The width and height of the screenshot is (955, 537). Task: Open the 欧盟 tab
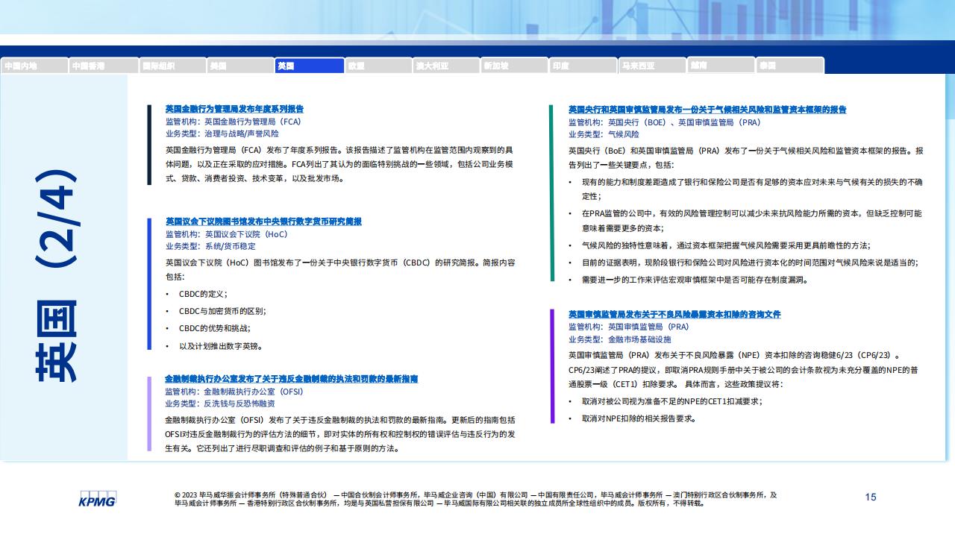(378, 66)
